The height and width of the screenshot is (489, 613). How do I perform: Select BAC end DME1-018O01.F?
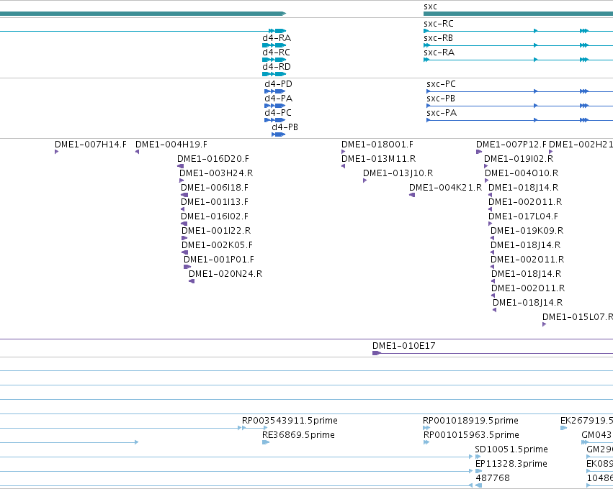377,145
